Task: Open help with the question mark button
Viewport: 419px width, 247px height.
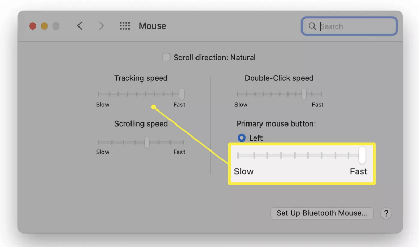Action: point(386,213)
